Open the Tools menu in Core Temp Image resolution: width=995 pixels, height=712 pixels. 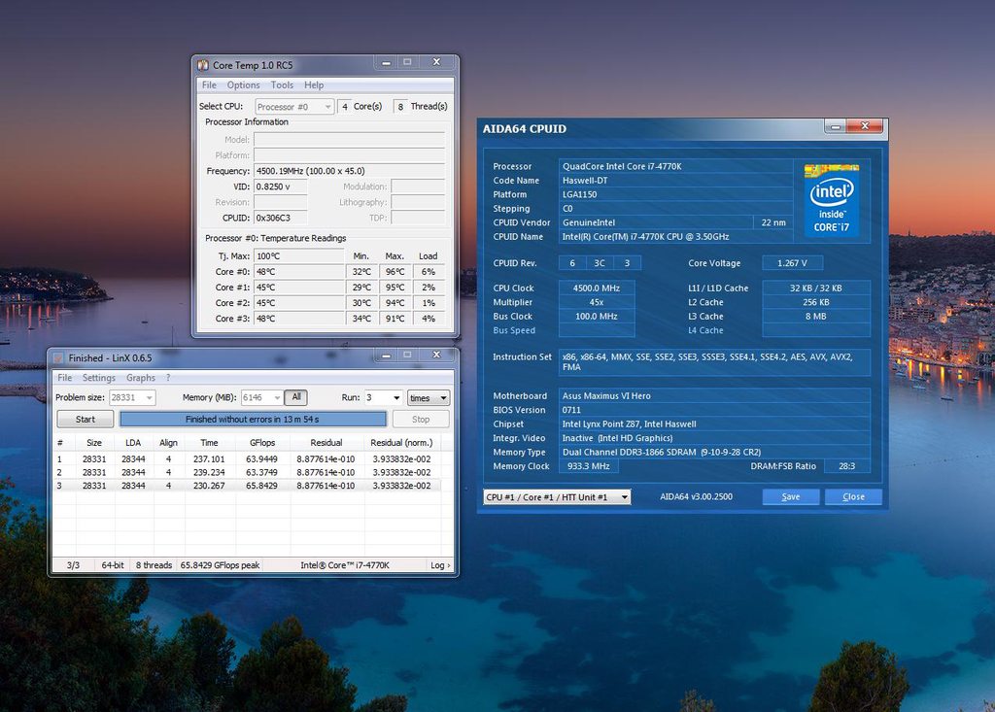tap(282, 85)
